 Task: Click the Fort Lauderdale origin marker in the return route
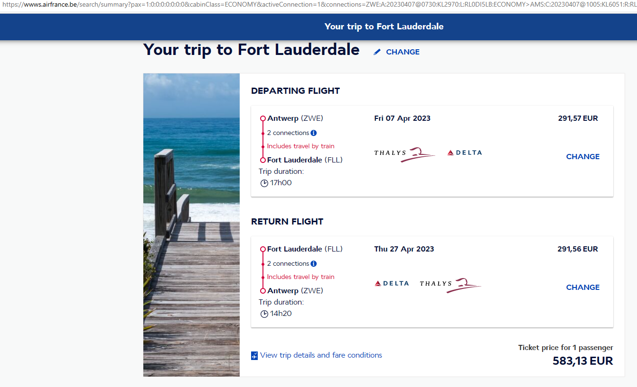tap(263, 249)
